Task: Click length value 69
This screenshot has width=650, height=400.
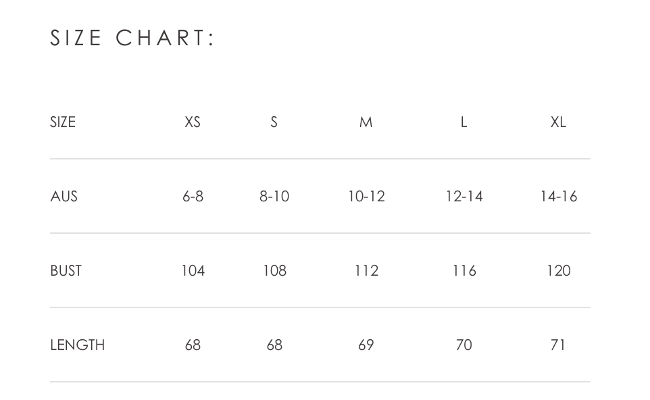Action: click(x=366, y=345)
